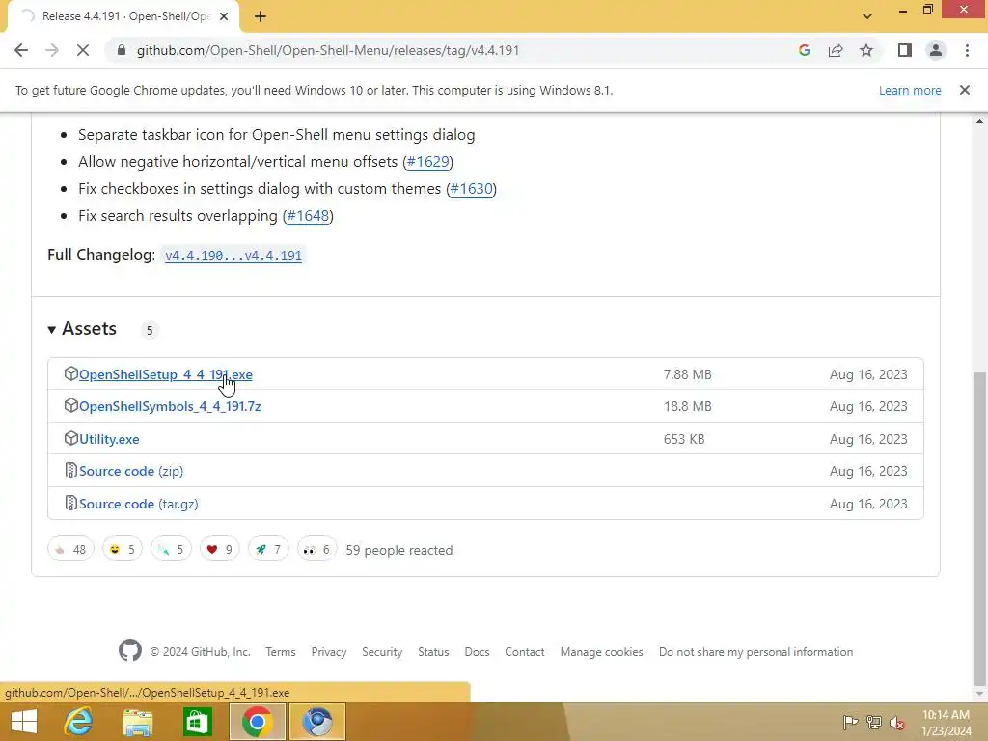Click Do not share my personal information
Viewport: 988px width, 741px height.
pyautogui.click(x=756, y=652)
